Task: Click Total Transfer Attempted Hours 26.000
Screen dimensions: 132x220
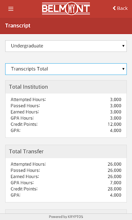Action: [114, 164]
